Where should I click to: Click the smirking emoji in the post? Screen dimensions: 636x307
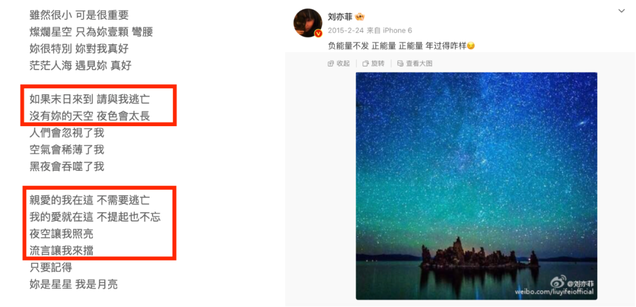471,47
